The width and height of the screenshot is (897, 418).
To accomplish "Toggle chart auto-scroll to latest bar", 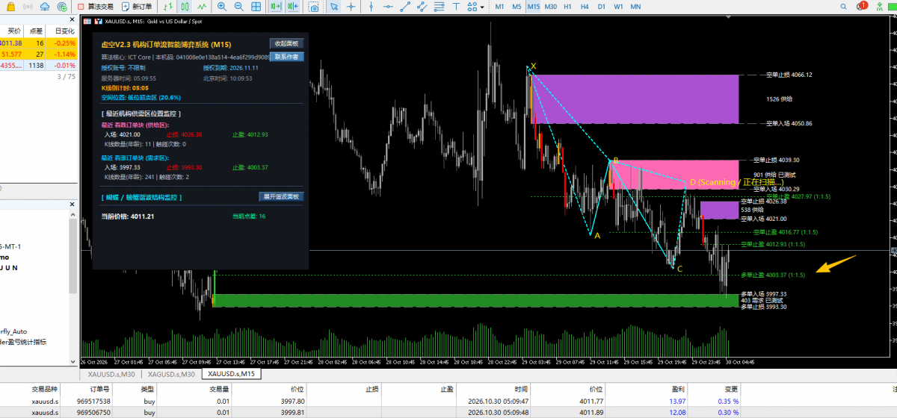I will pyautogui.click(x=275, y=7).
